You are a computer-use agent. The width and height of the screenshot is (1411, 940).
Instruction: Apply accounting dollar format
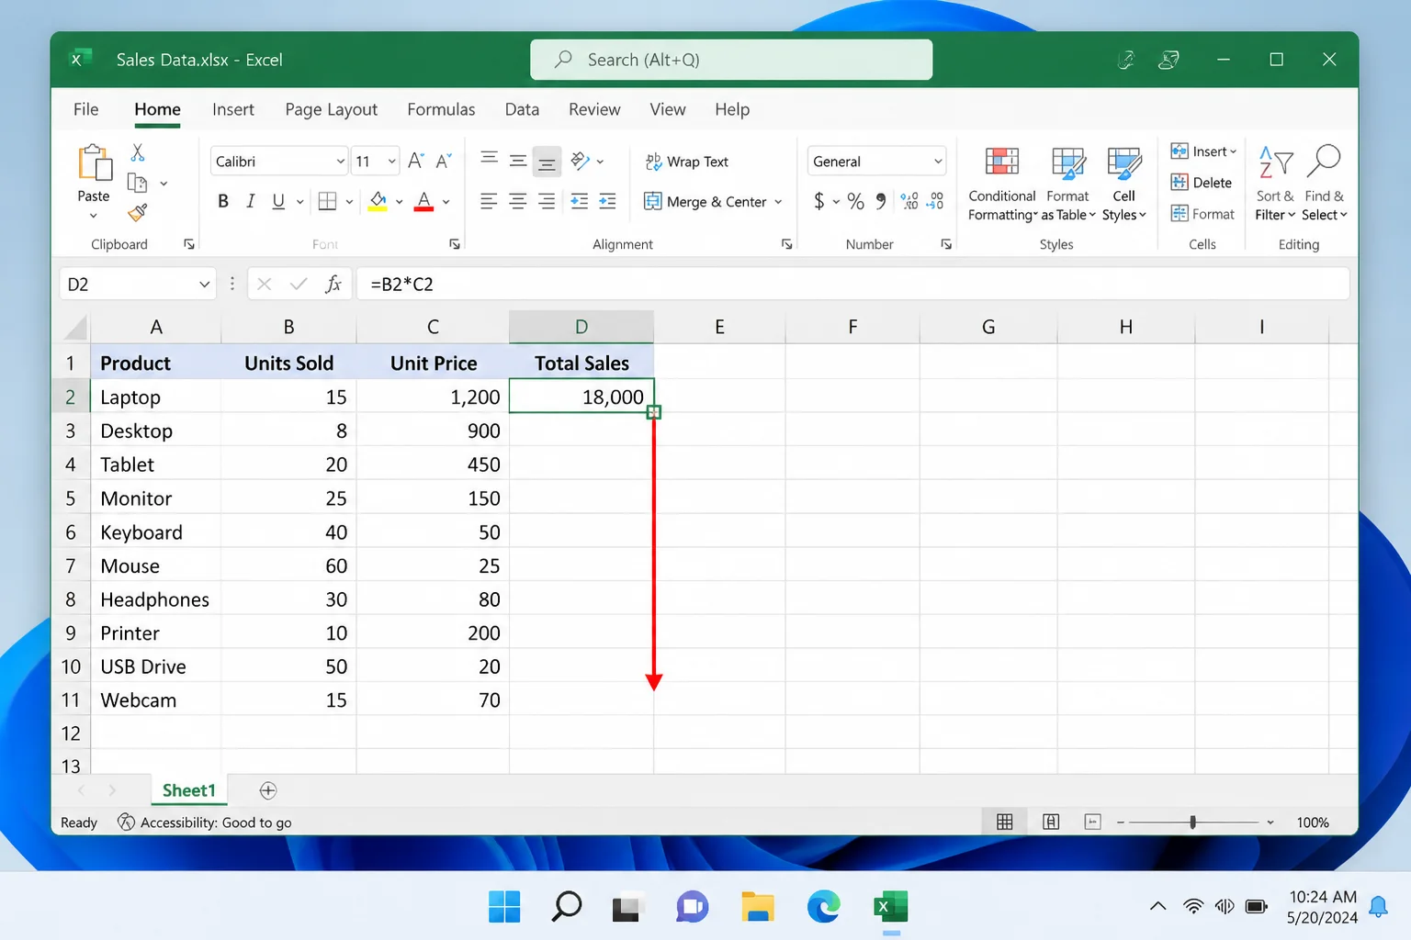818,201
